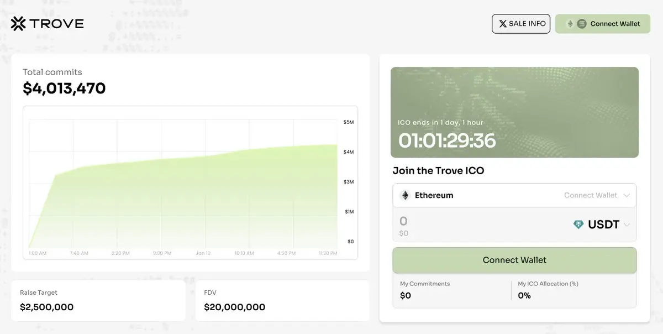Click the ICO countdown timer banner
663x334 pixels.
coord(514,112)
